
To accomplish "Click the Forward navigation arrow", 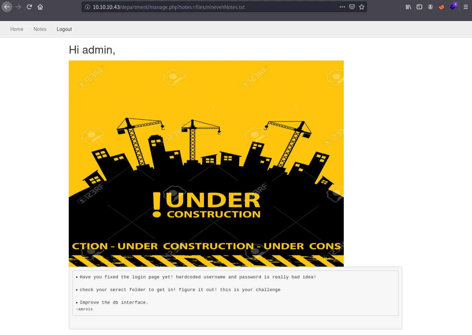I will tap(18, 7).
